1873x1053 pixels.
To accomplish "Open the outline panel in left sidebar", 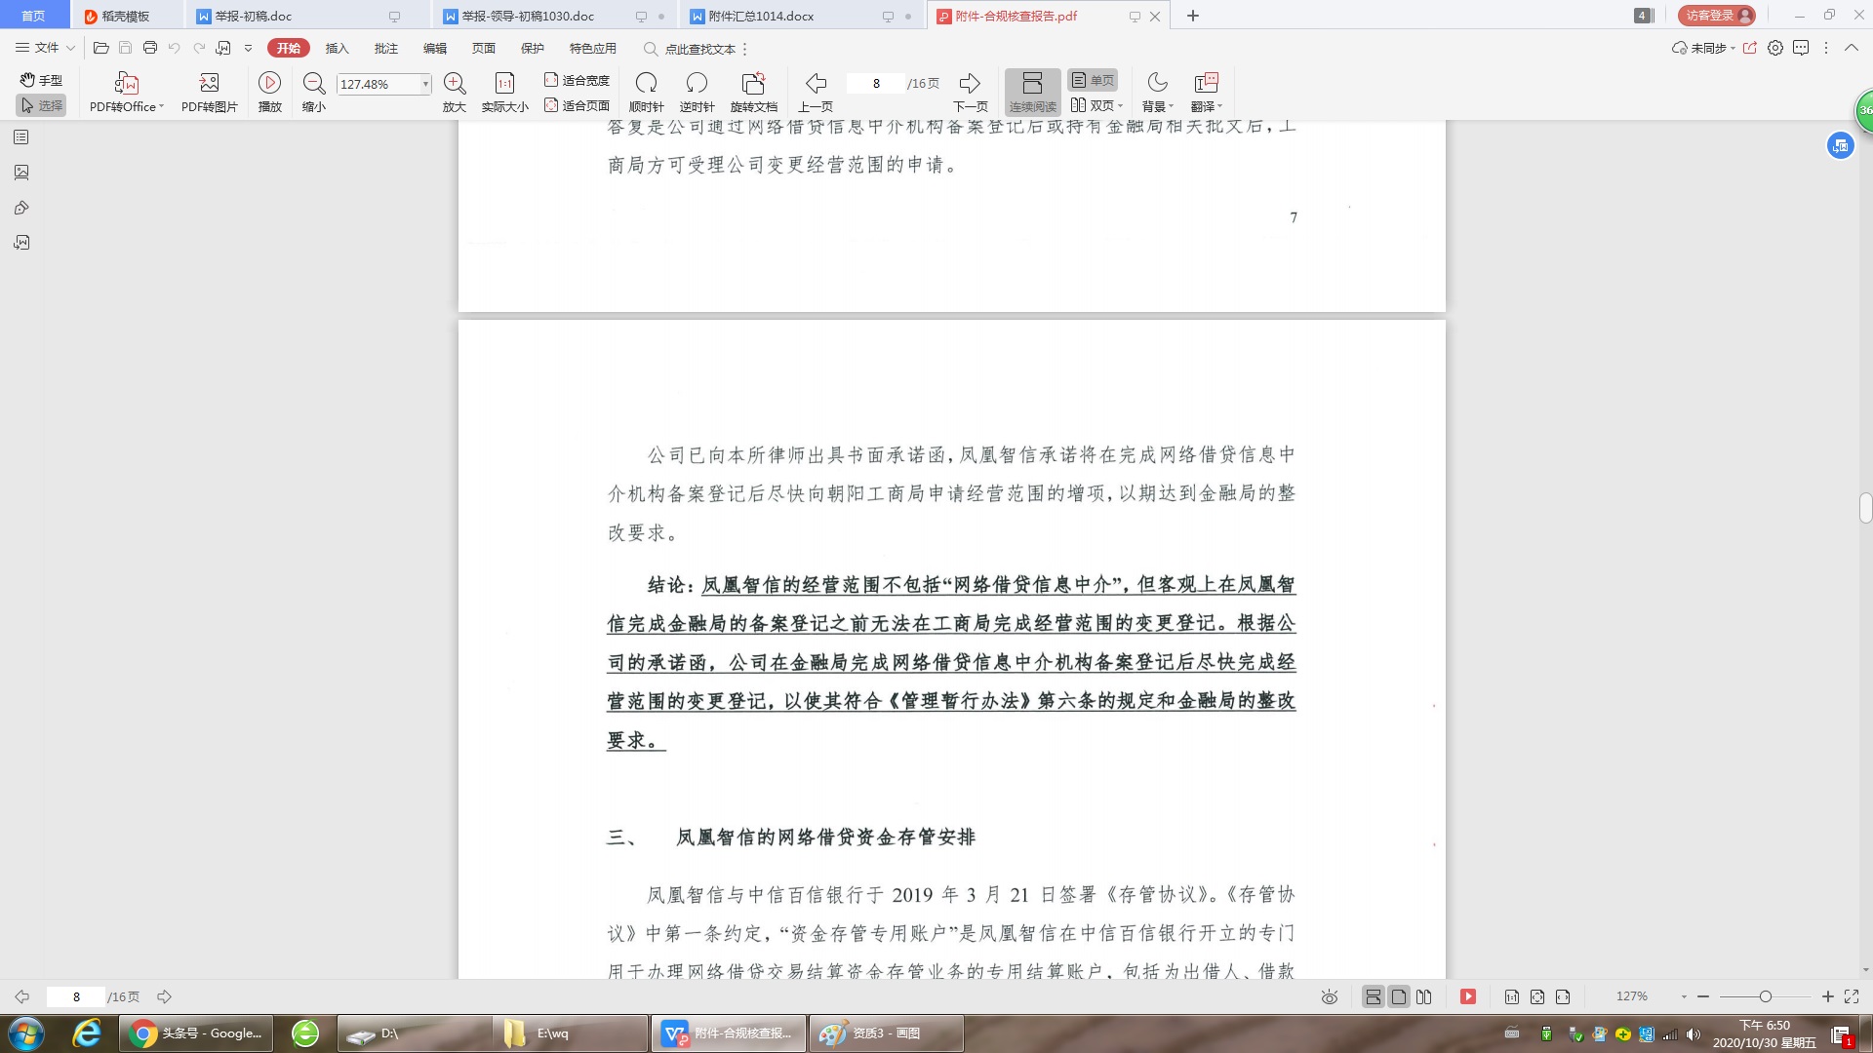I will point(21,137).
